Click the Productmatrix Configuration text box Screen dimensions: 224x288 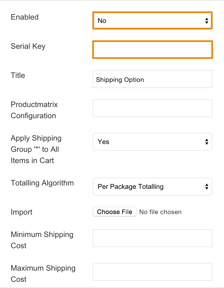[x=152, y=108]
